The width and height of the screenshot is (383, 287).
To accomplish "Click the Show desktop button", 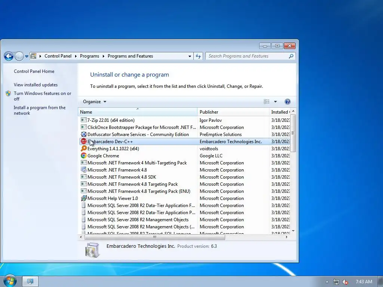I will pyautogui.click(x=380, y=281).
